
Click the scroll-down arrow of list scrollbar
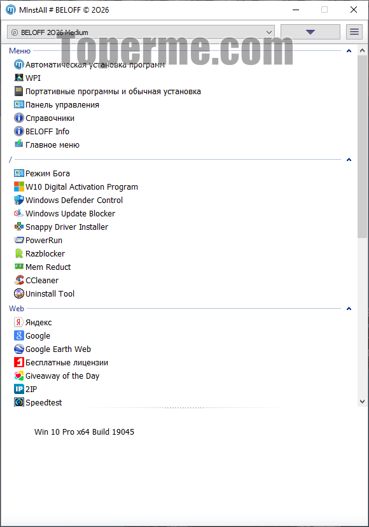[x=362, y=402]
